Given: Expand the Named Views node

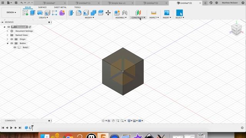Looking at the screenshot, I should pos(7,35).
